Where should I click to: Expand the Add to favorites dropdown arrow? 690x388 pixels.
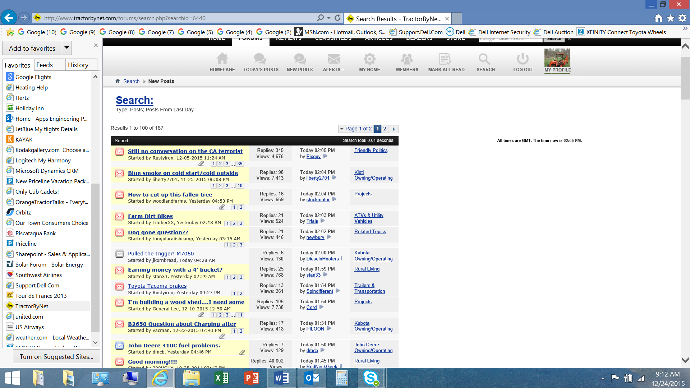tap(66, 48)
